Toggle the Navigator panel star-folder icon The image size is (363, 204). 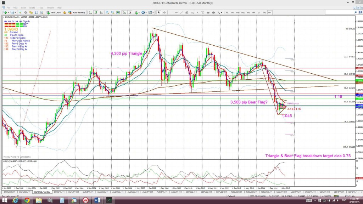click(31, 12)
